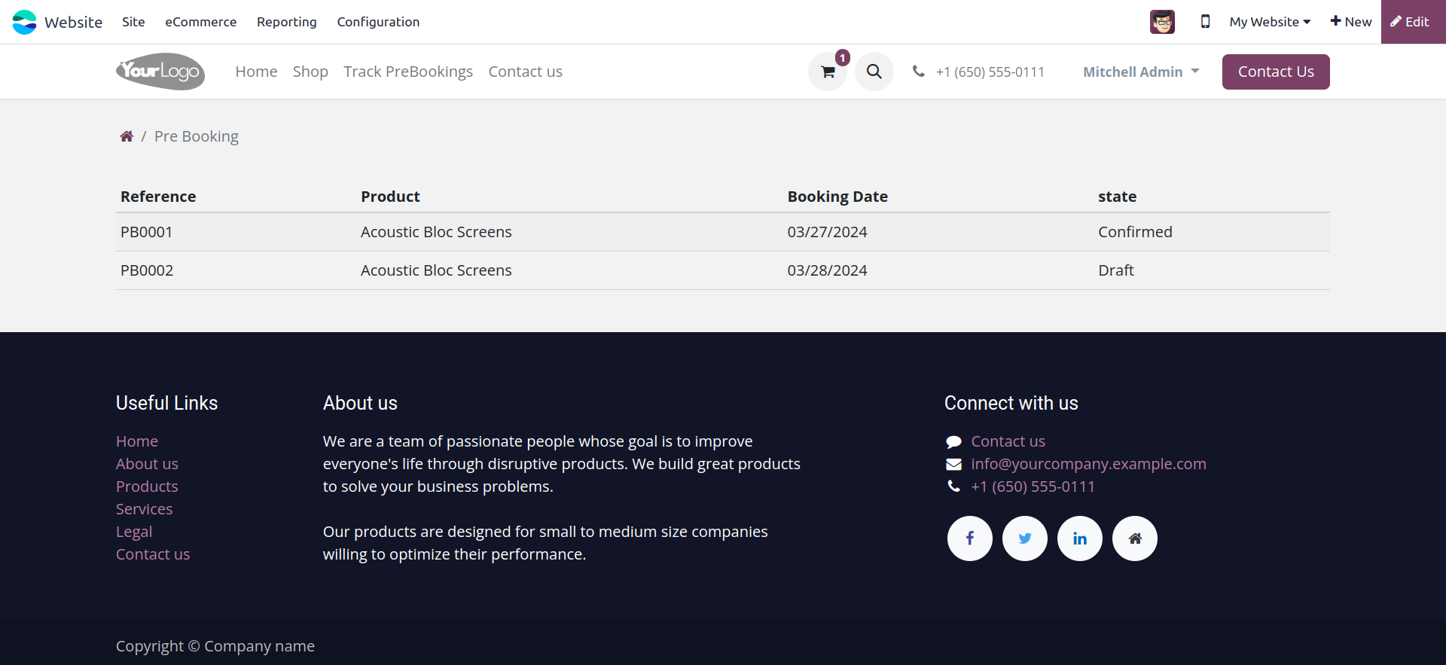Screen dimensions: 1446x665
Task: Click the purple Contact Us button
Action: 1275,72
